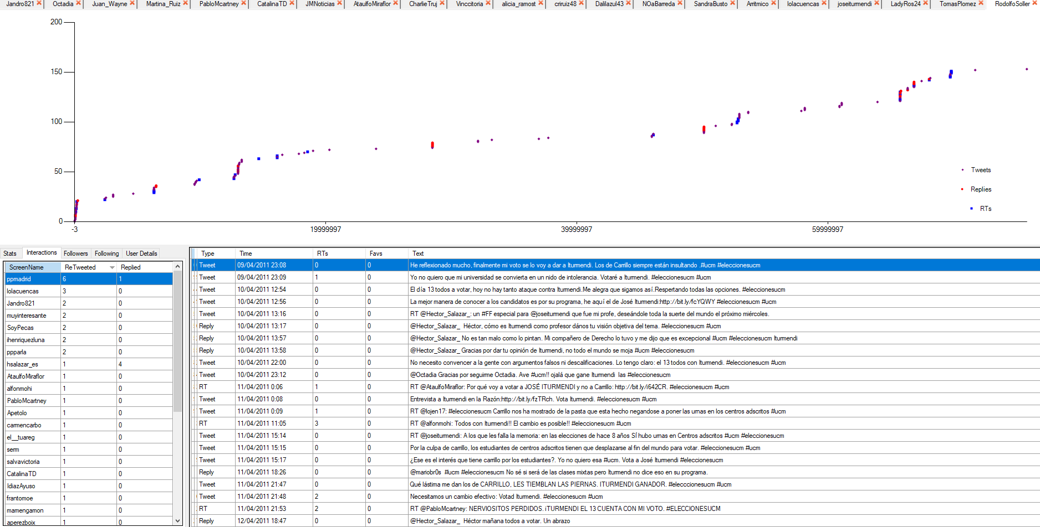Viewport: 1040px width, 527px height.
Task: Sort interactions by ScreenName column
Action: tap(33, 267)
